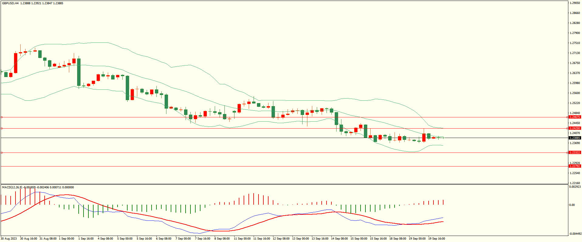The height and width of the screenshot is (242, 582).
Task: Click the 0.002923 value on MACD scale
Action: (x=575, y=187)
